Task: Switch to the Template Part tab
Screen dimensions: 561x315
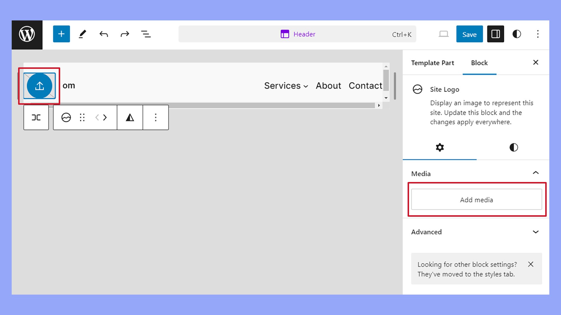Action: click(x=432, y=63)
